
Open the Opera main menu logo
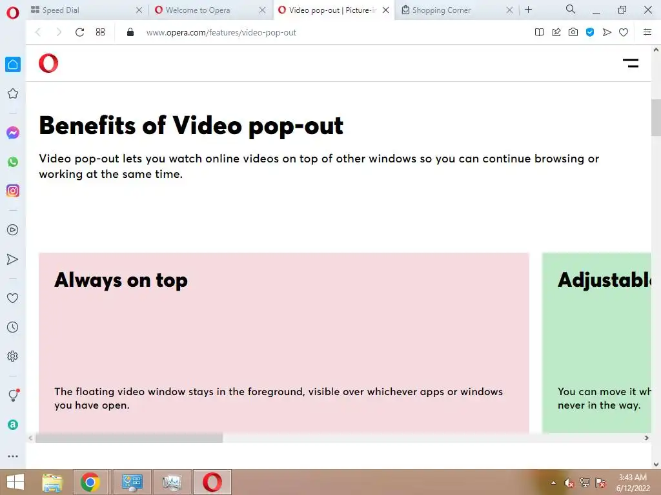pyautogui.click(x=13, y=13)
